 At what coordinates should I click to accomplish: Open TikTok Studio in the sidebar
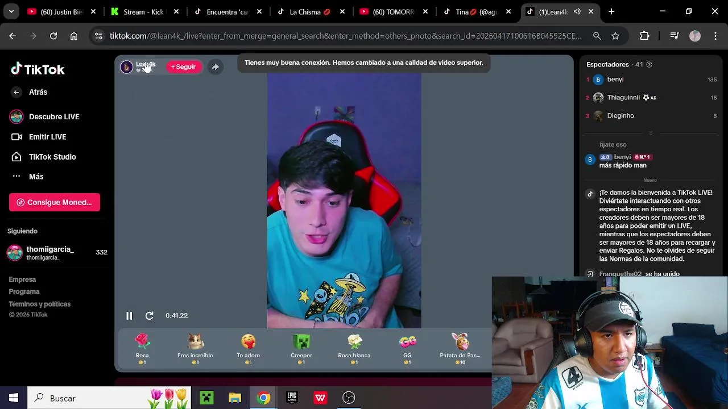pyautogui.click(x=44, y=157)
